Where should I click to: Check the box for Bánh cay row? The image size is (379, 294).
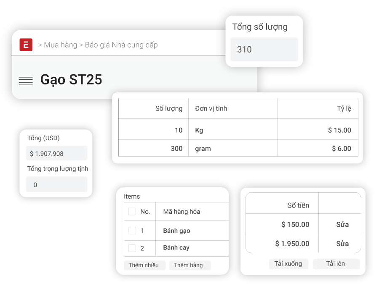coord(132,248)
